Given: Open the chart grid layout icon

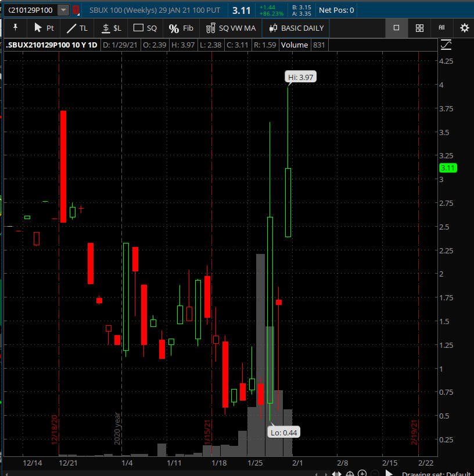Looking at the screenshot, I should click(x=419, y=28).
